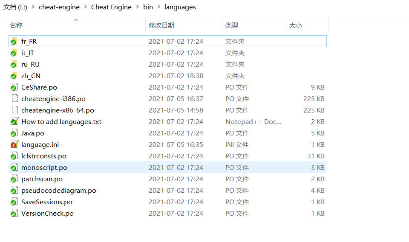Select cheatengine-x86_64.po file name

(x=58, y=110)
